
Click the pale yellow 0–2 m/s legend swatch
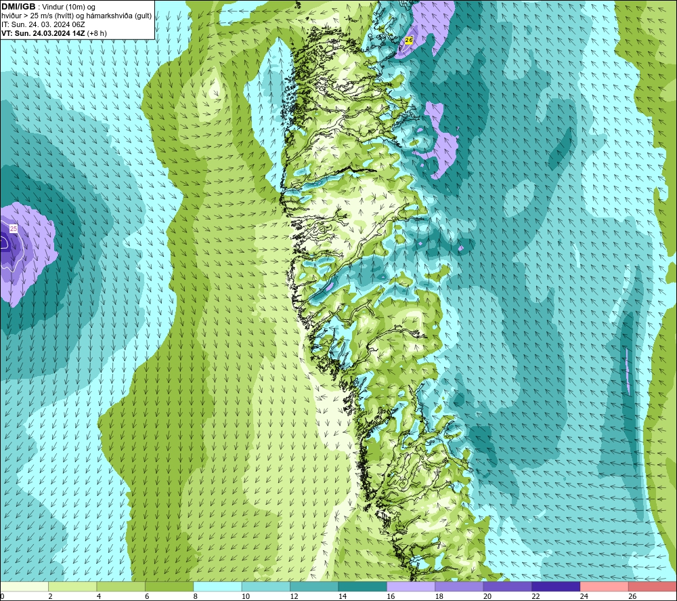click(24, 586)
